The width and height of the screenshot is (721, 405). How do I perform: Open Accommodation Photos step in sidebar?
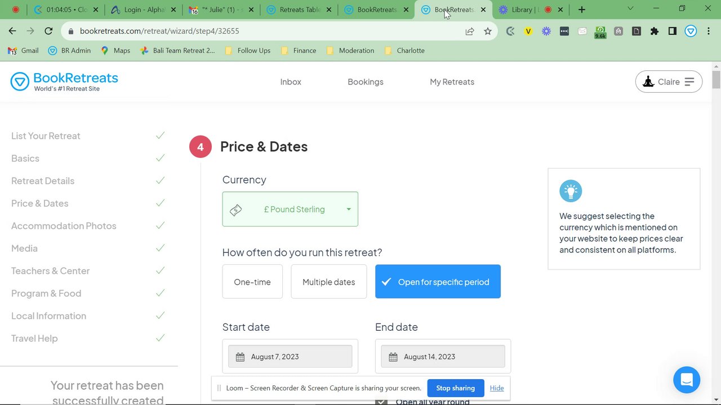(64, 226)
